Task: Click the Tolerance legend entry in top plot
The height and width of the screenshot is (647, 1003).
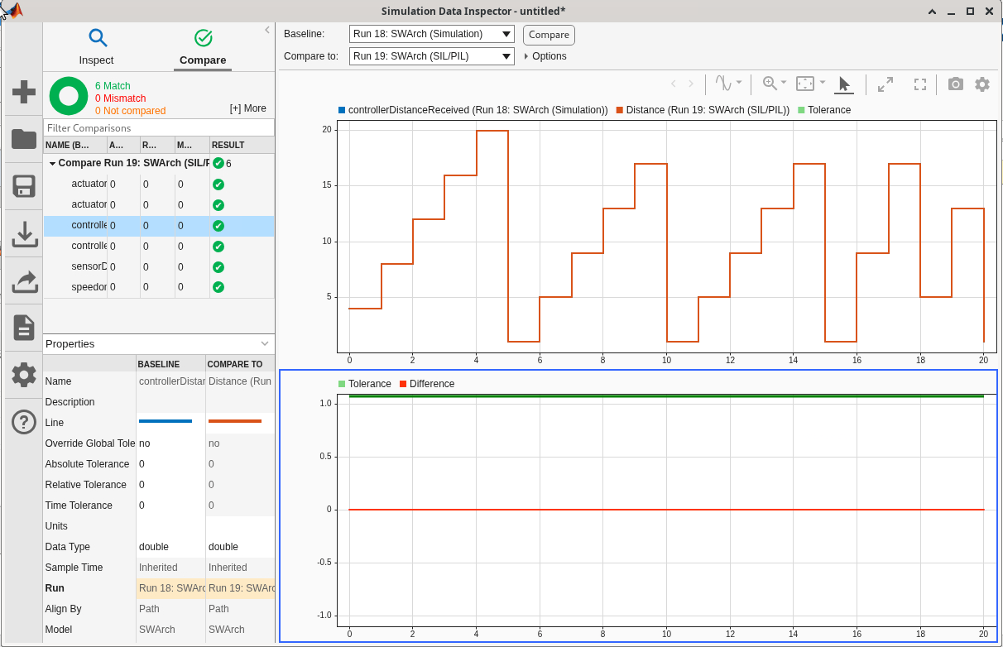Action: (x=823, y=110)
